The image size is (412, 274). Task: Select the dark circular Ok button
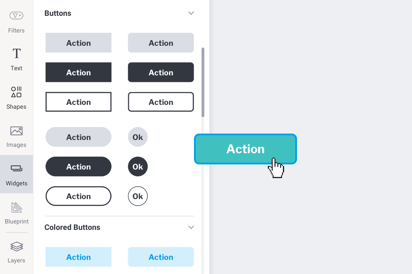tap(138, 167)
